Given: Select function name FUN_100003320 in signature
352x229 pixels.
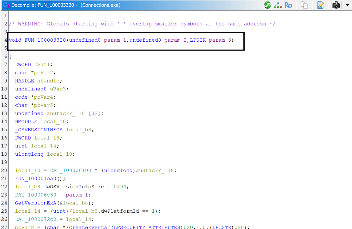Looking at the screenshot, I should [45, 40].
